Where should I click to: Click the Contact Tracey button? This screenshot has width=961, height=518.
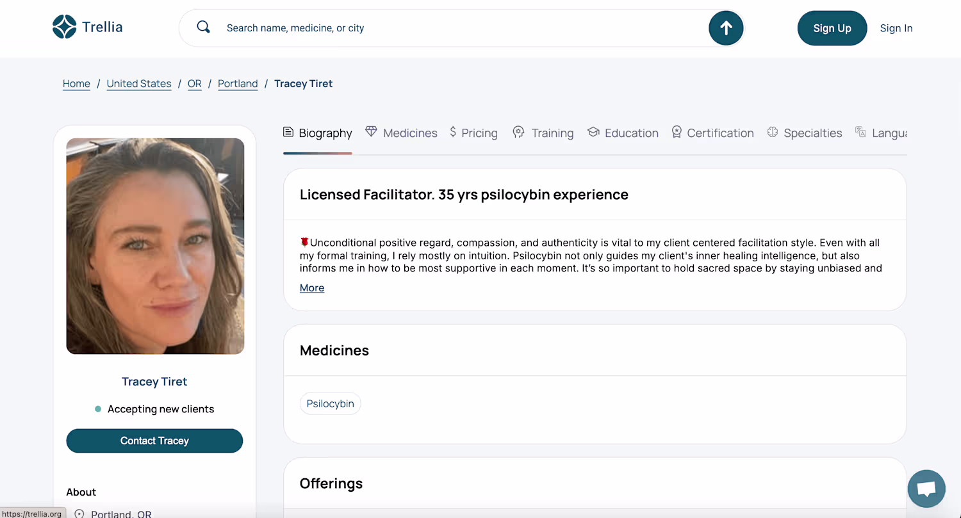tap(154, 441)
